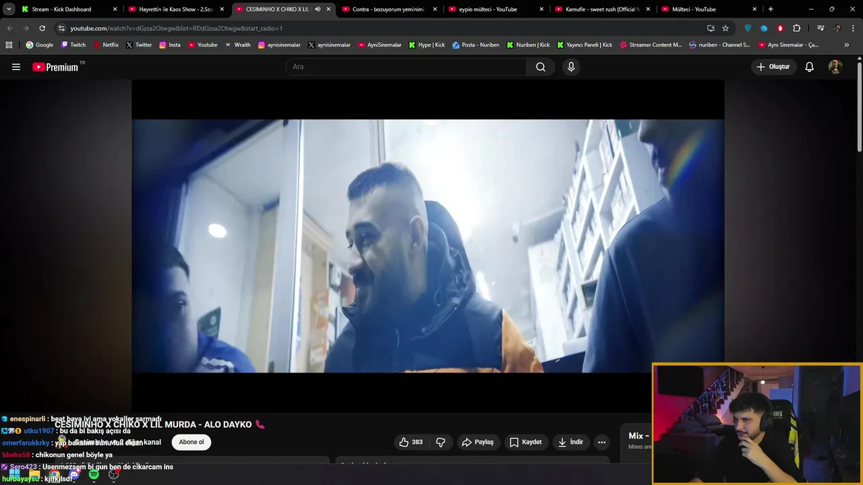863x485 pixels.
Task: Open the Hype | Kick bookmark
Action: (x=426, y=45)
